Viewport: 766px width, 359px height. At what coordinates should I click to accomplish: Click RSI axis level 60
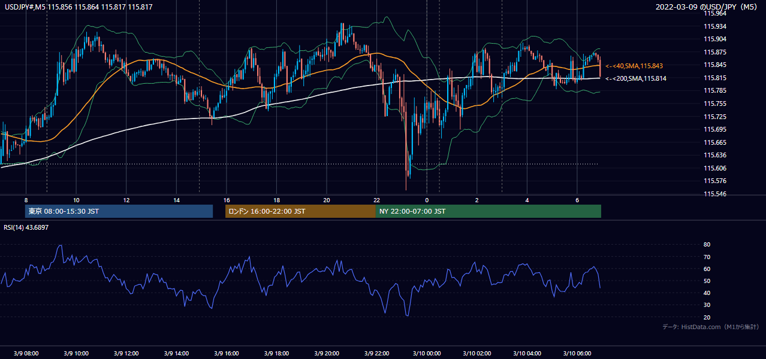[707, 269]
